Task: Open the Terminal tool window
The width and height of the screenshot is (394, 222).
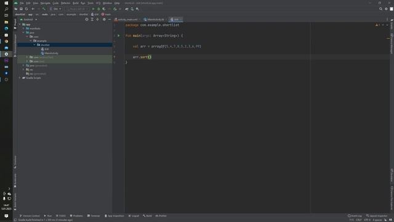Action: (94, 216)
